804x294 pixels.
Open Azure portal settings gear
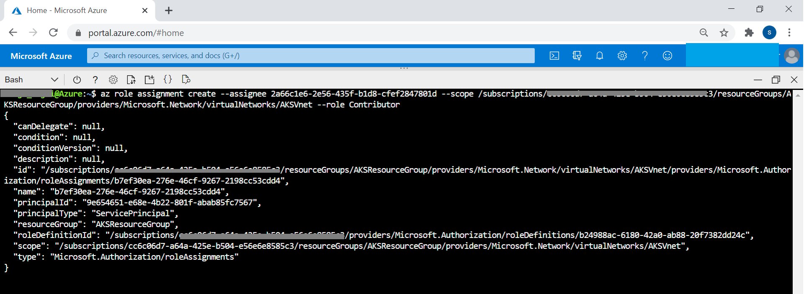coord(622,56)
